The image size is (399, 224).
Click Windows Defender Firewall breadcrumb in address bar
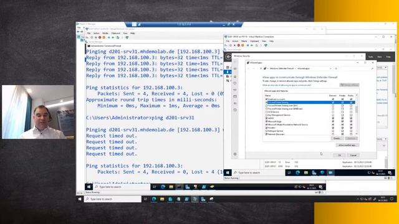(282, 68)
